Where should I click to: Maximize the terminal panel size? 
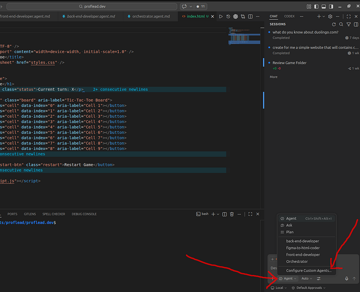coord(250,214)
